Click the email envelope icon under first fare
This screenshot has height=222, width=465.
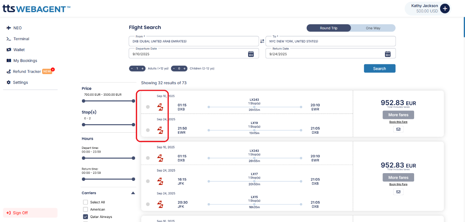tap(398, 129)
